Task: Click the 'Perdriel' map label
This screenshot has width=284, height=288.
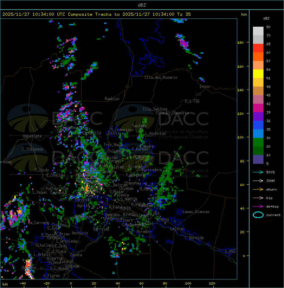Action: click(83, 199)
